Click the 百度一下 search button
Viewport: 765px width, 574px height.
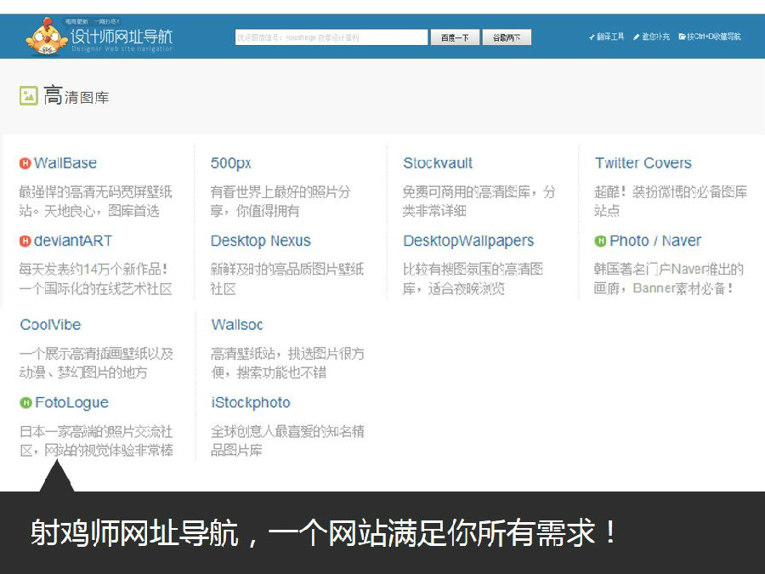point(455,37)
